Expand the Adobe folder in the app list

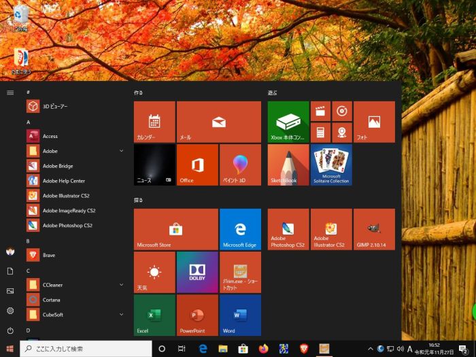121,151
